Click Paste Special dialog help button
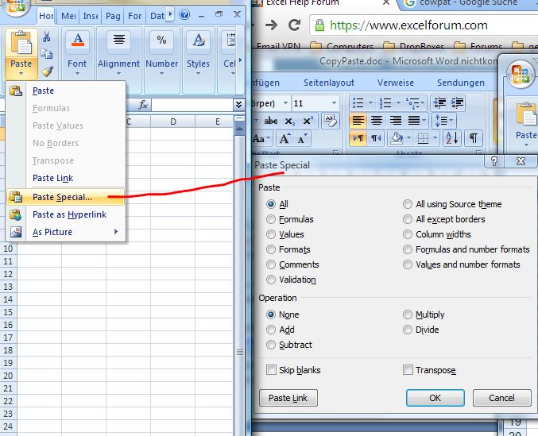The image size is (538, 436). coord(494,161)
